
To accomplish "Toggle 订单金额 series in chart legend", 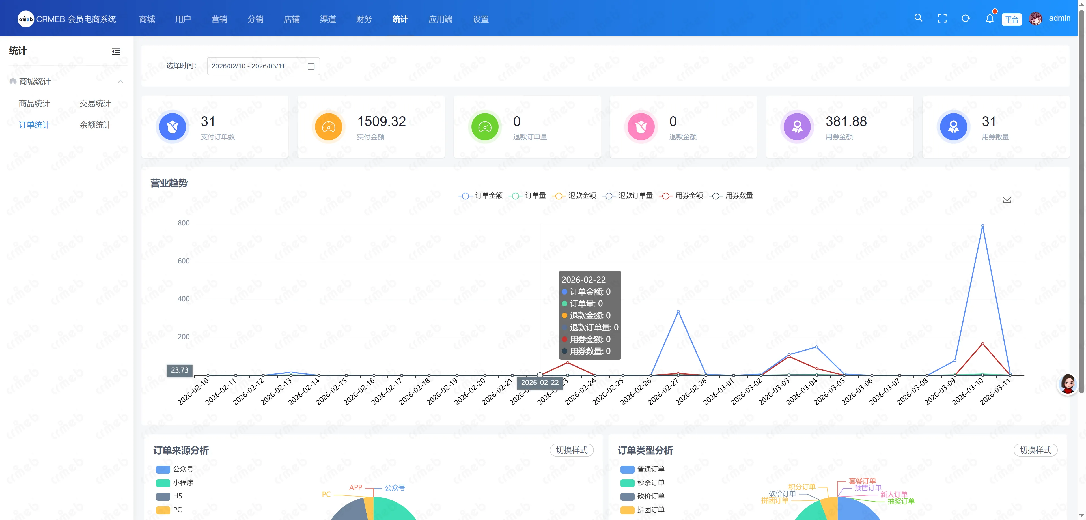I will click(x=480, y=196).
